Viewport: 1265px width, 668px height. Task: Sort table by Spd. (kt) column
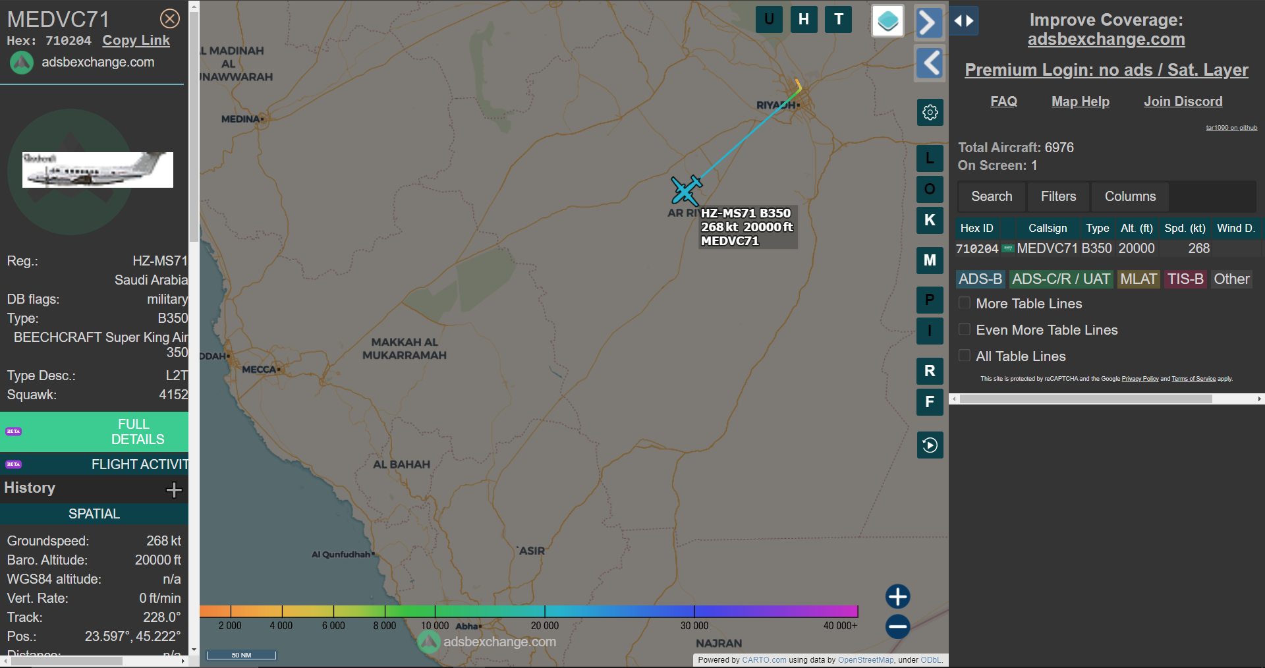(1185, 228)
